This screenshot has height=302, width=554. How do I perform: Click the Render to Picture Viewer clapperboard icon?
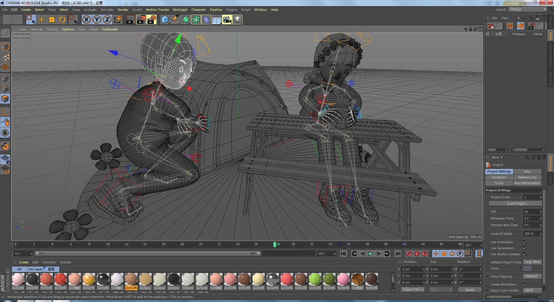click(141, 20)
